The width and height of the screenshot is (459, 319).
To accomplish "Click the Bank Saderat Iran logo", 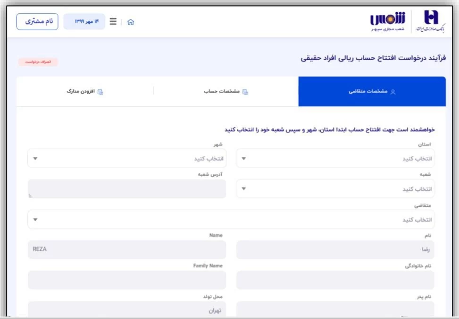I will point(431,21).
